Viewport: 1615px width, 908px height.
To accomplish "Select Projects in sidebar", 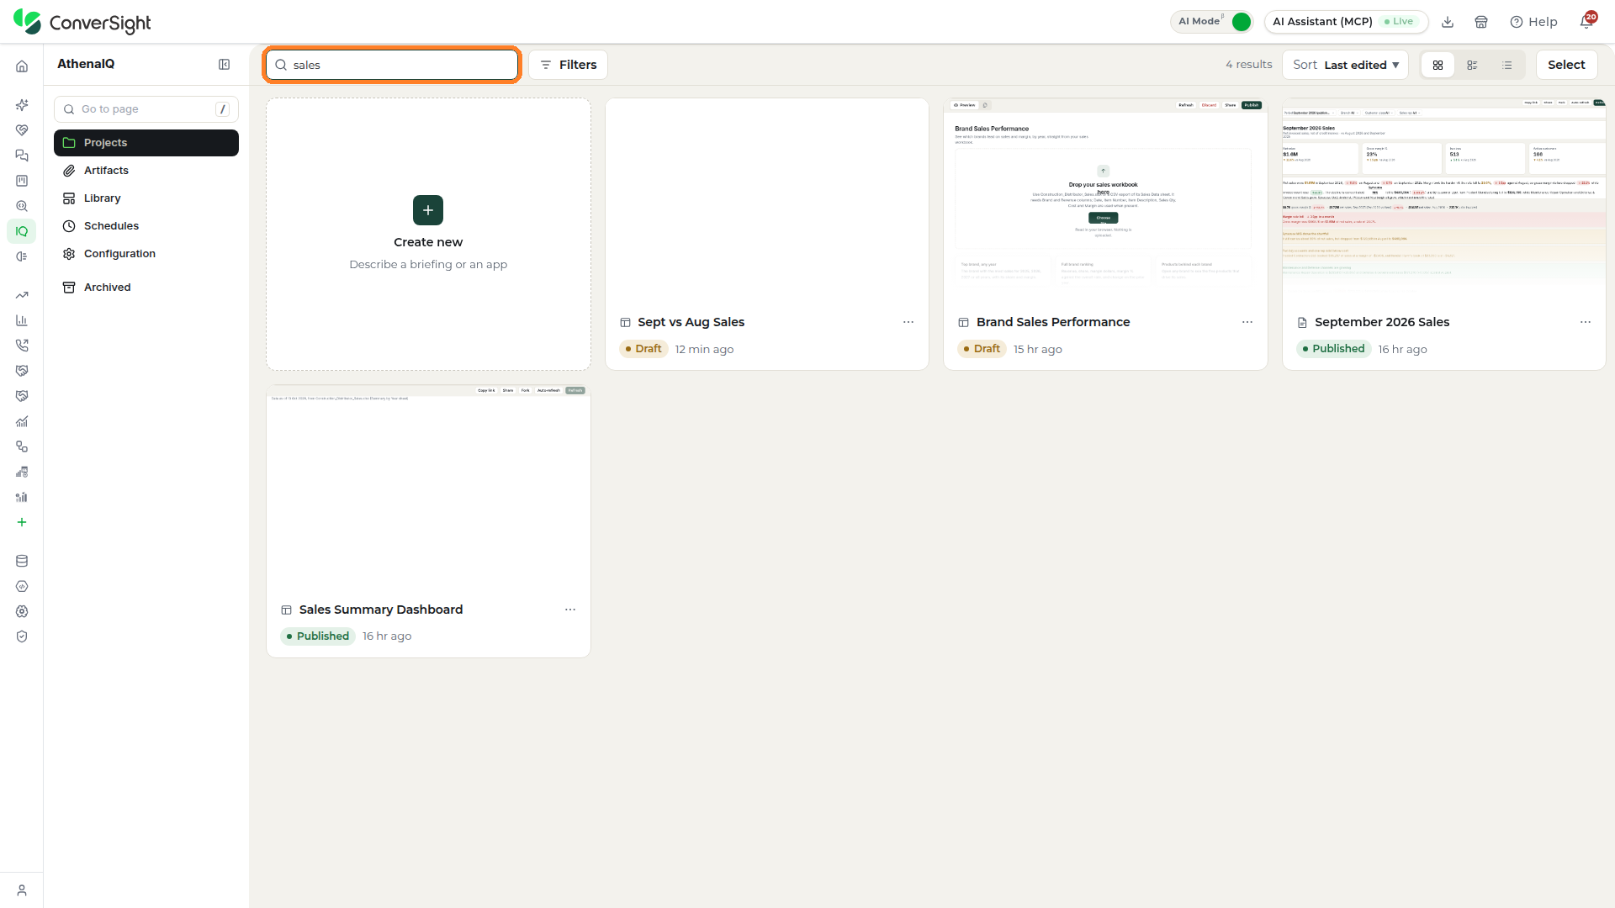I will pyautogui.click(x=146, y=143).
